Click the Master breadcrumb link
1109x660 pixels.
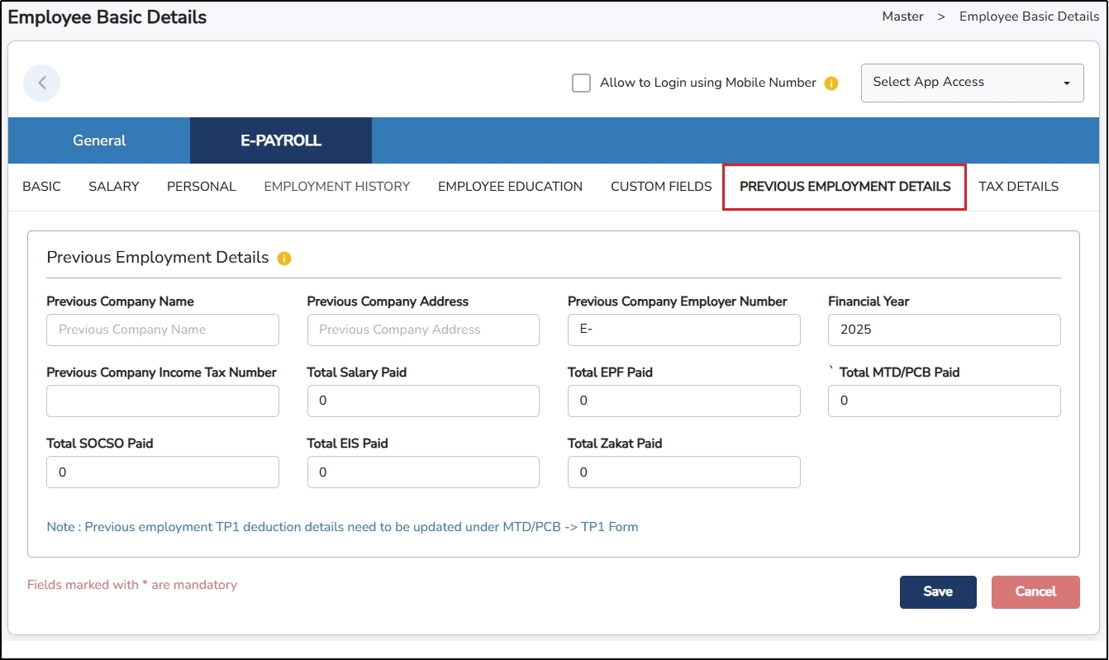[x=902, y=17]
